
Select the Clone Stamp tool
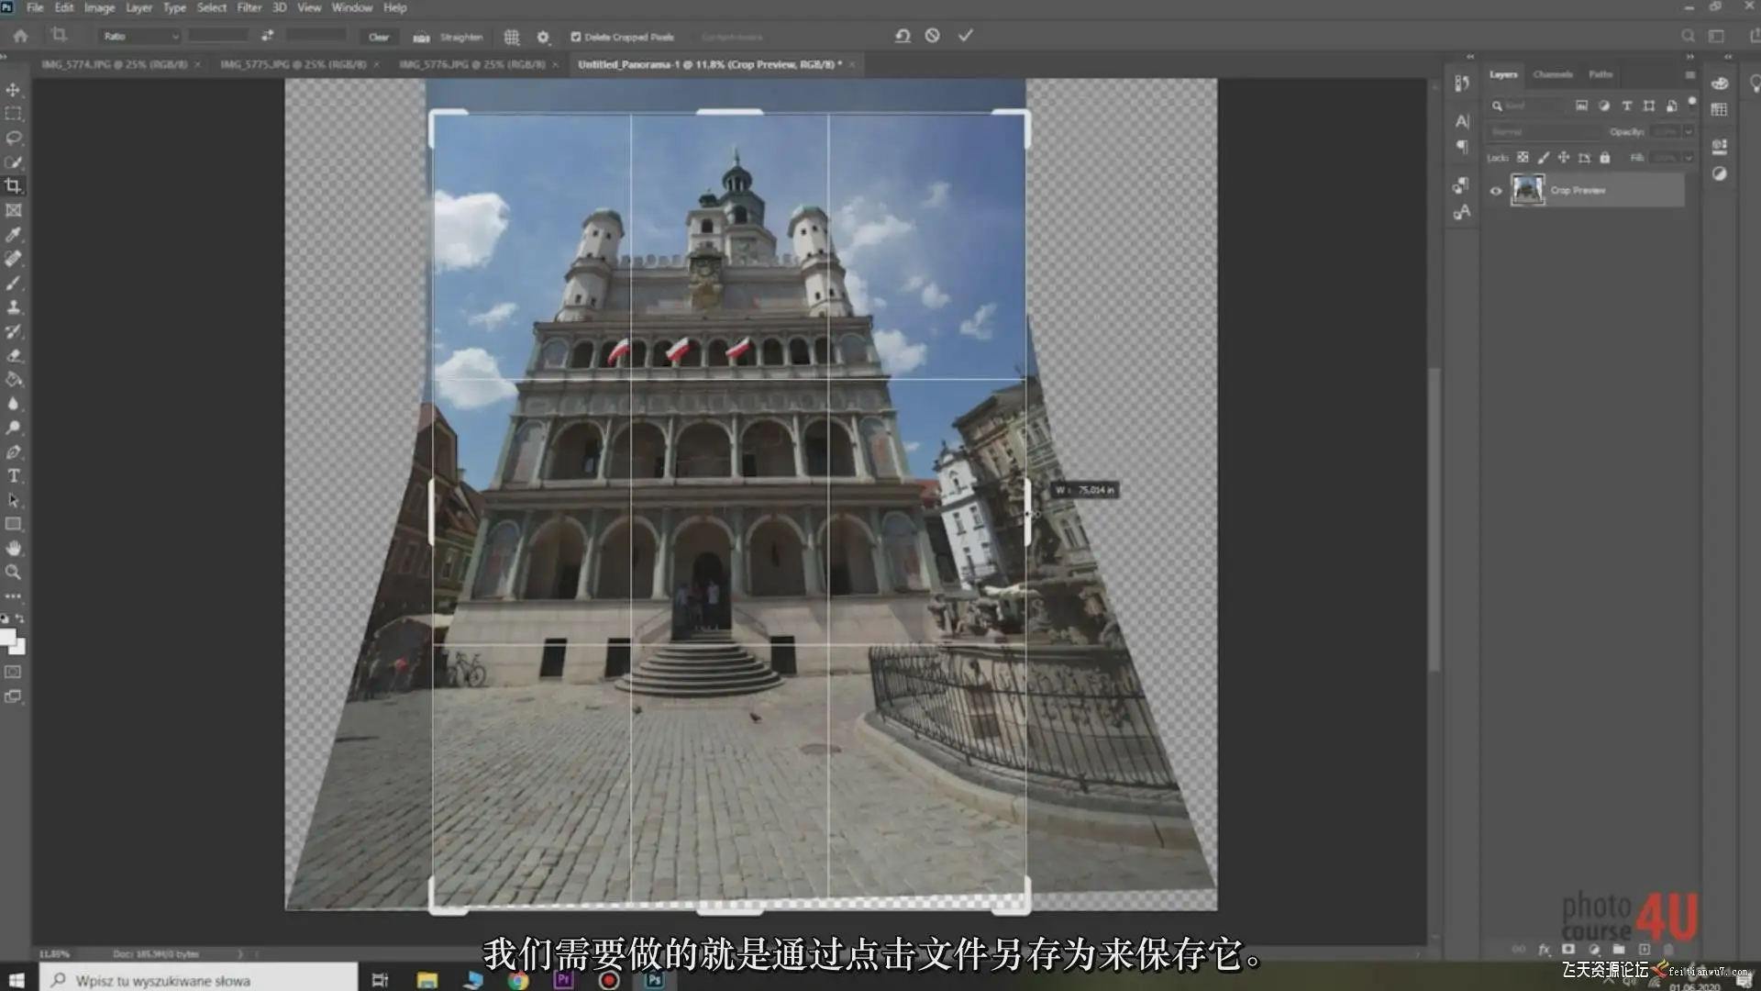(14, 307)
